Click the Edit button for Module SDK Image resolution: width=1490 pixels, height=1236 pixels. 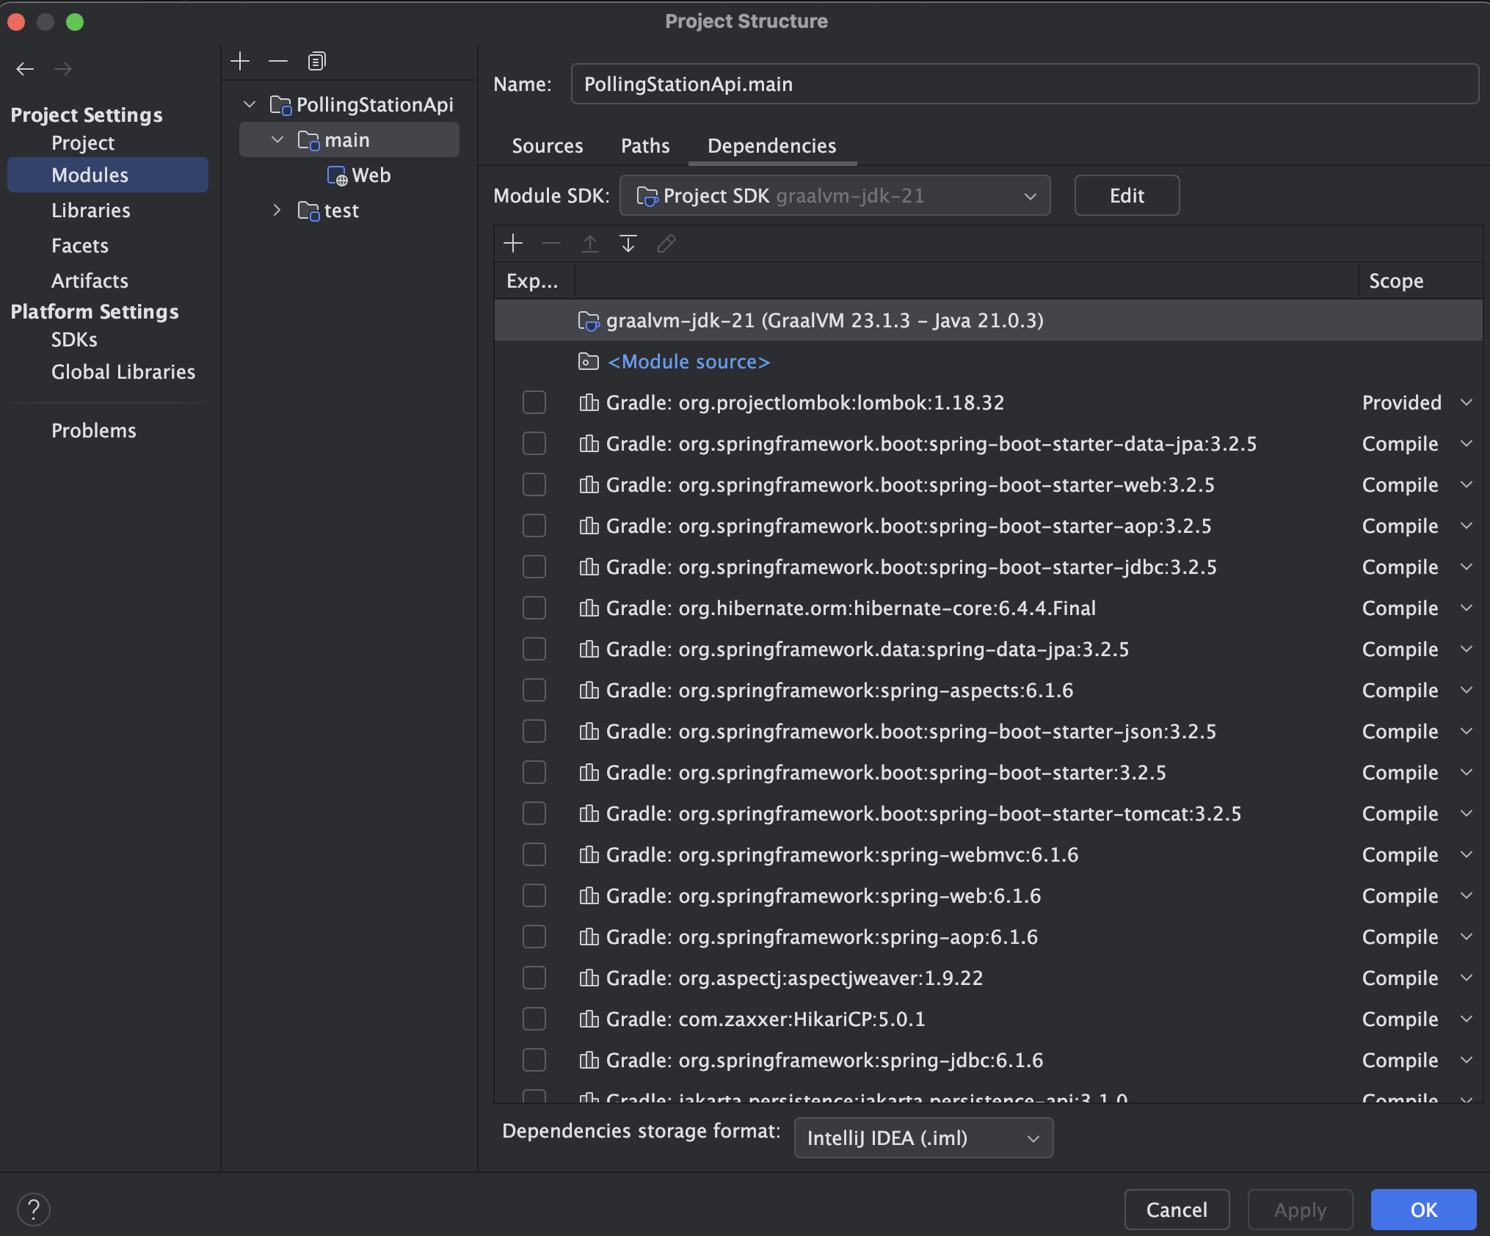1127,196
